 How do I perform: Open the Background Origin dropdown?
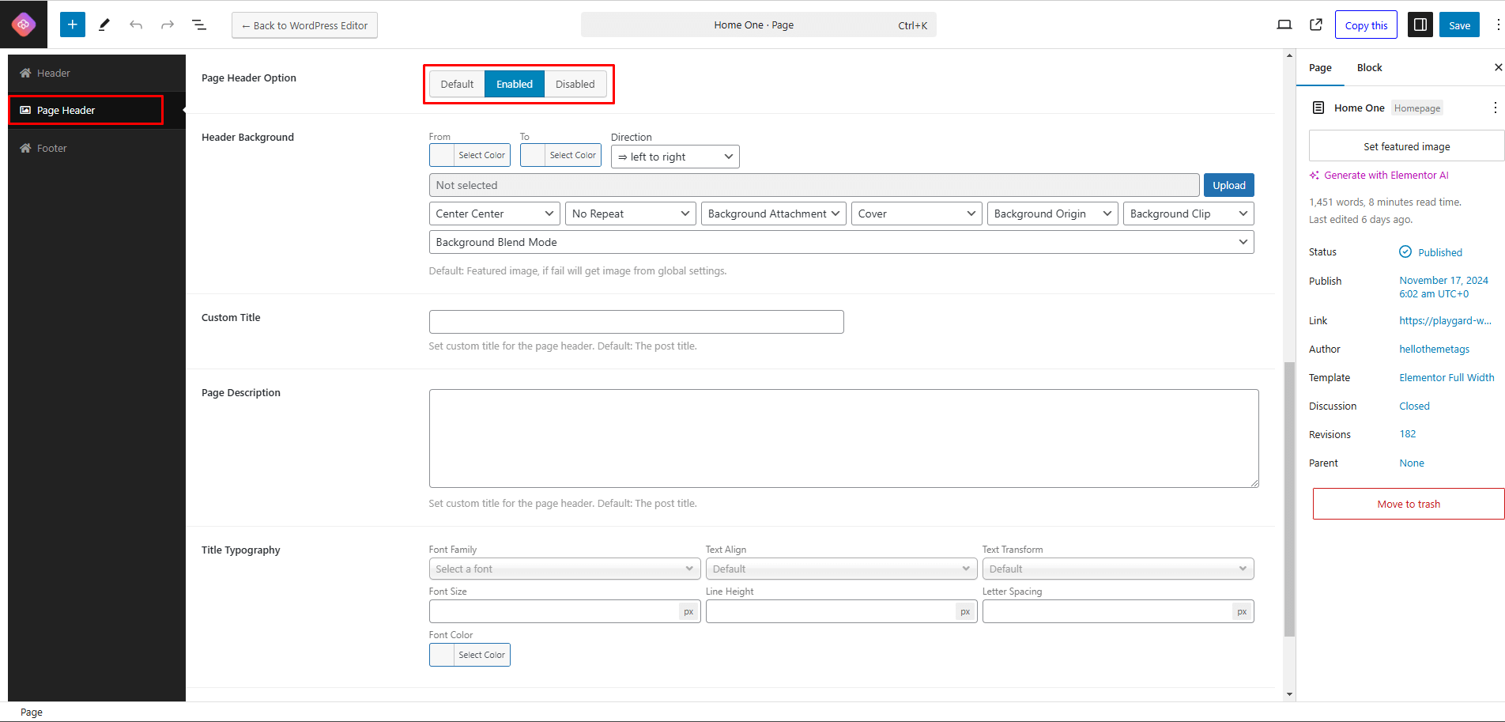click(x=1053, y=214)
